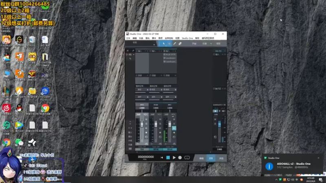
Task: Toggle record arm on BGM channel
Action: pyautogui.click(x=160, y=133)
